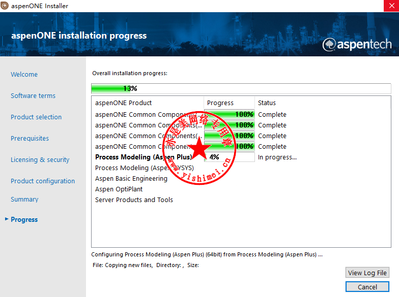Viewport: 399px width, 297px height.
Task: Open Licensing & security step
Action: tap(40, 159)
